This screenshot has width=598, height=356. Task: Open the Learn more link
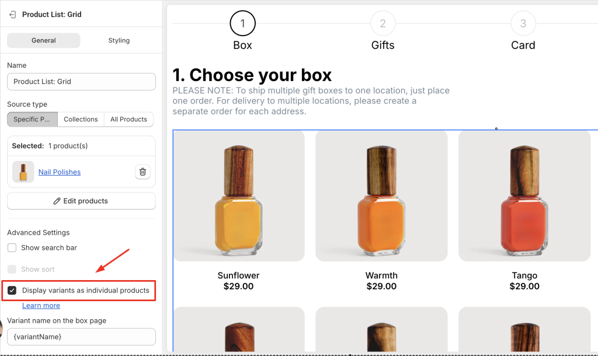pos(41,306)
